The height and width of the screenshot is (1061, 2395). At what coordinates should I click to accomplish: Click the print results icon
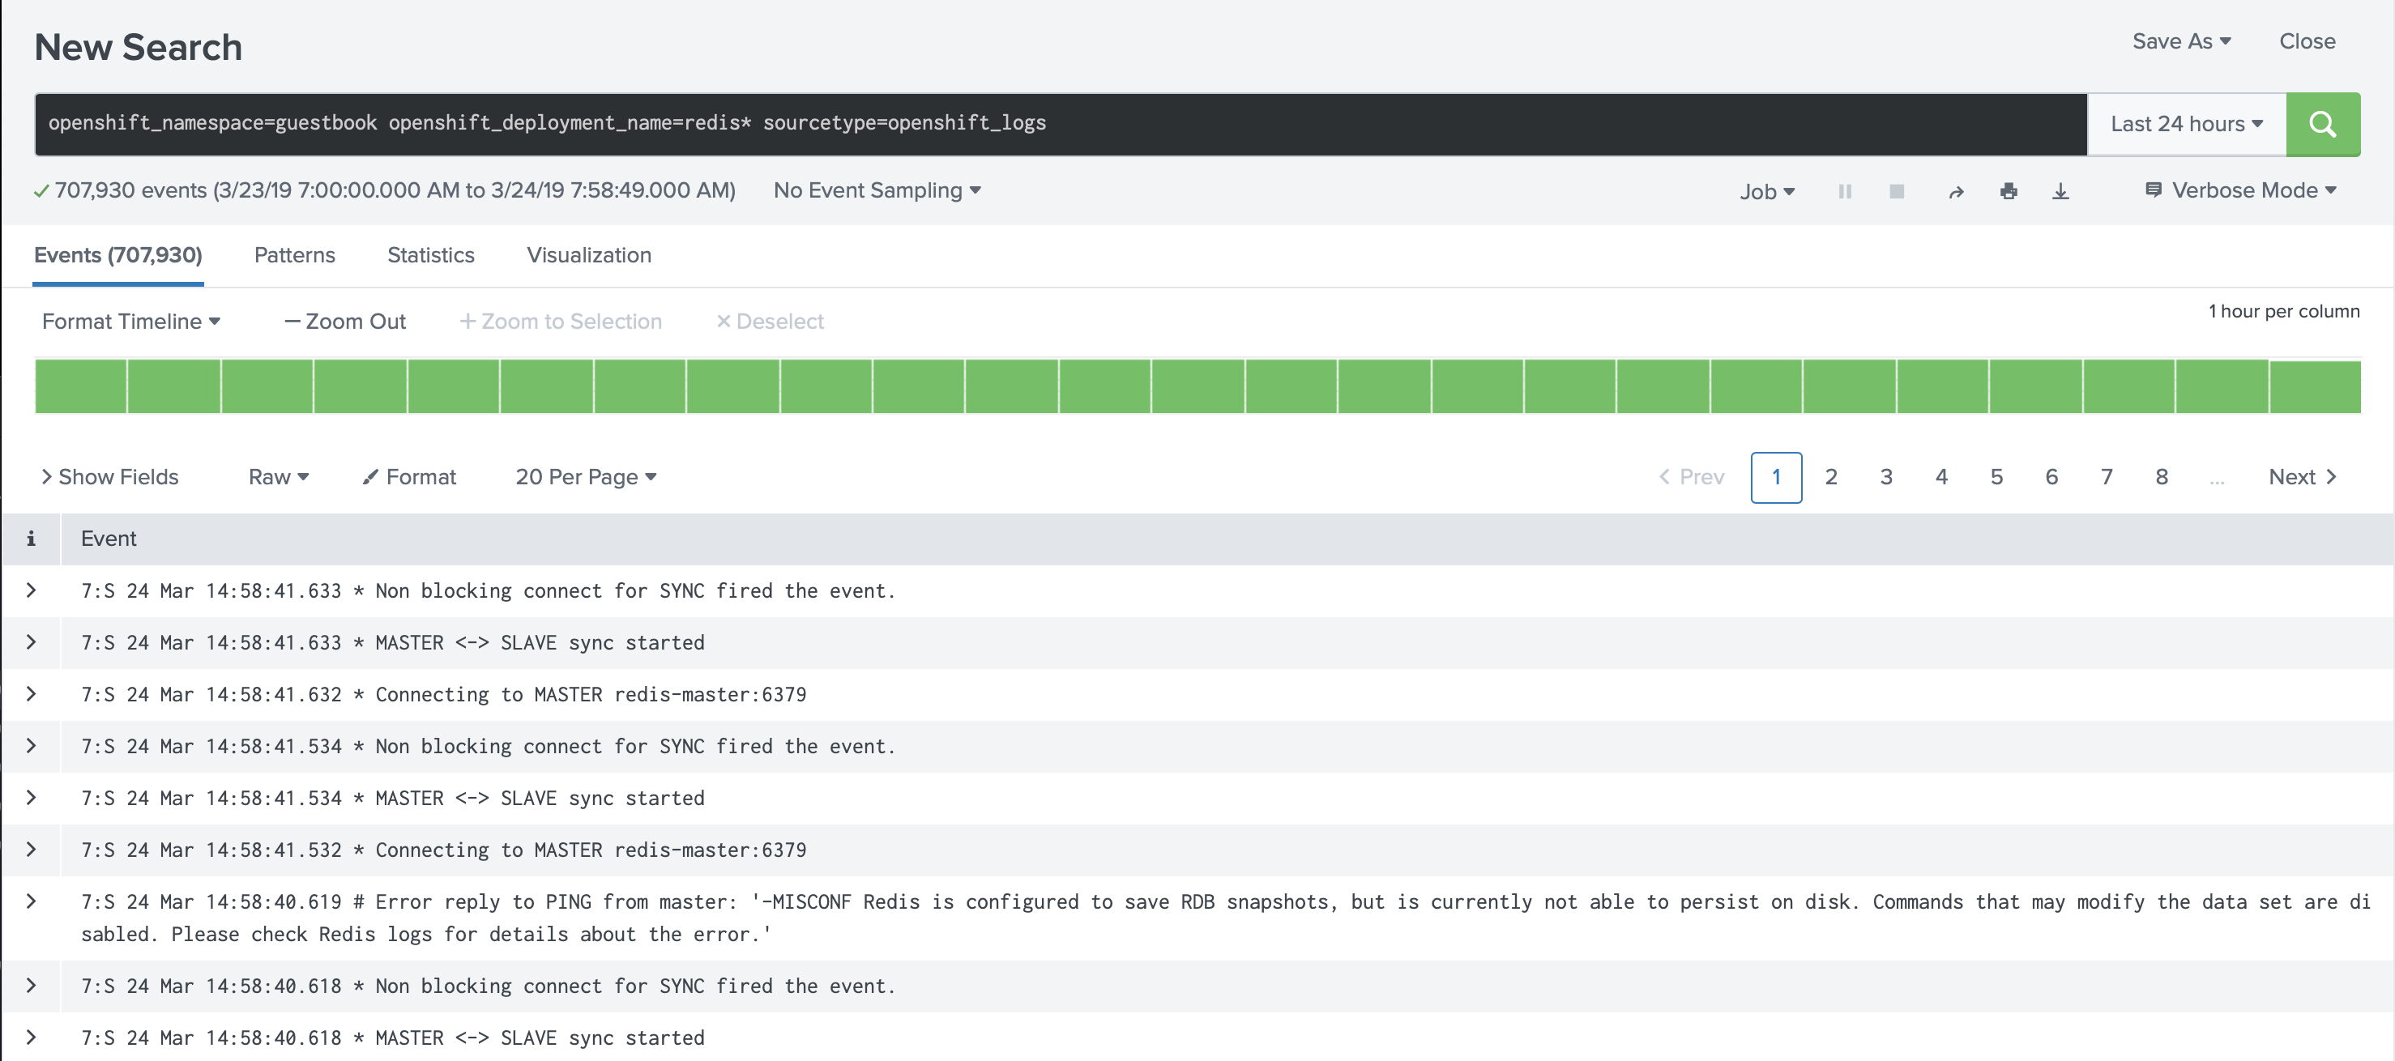[x=2009, y=190]
